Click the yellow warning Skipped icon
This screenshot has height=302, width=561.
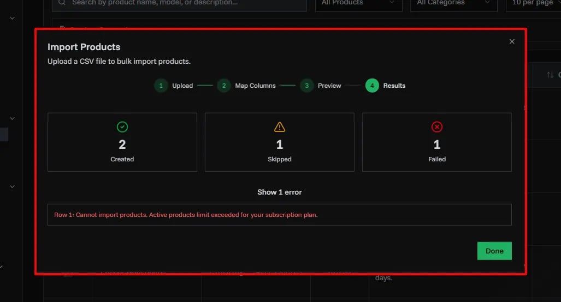(x=280, y=127)
